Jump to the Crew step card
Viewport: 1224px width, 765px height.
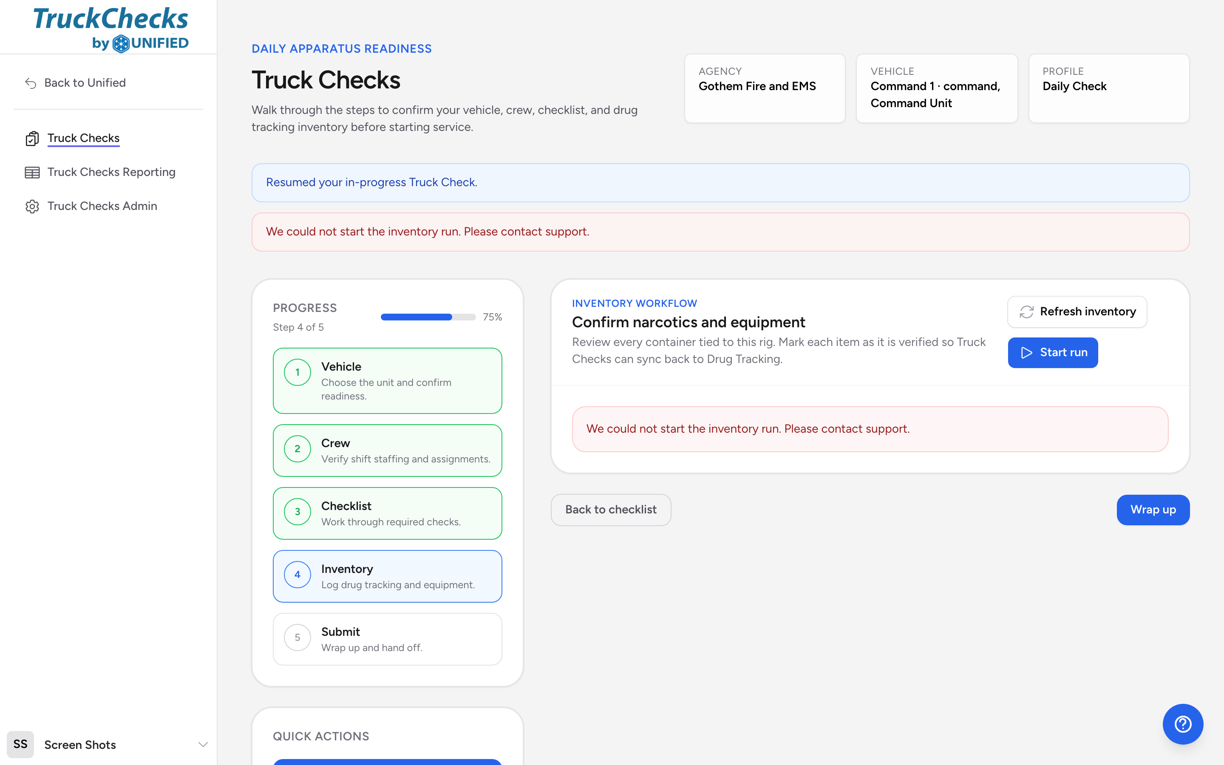click(x=388, y=450)
